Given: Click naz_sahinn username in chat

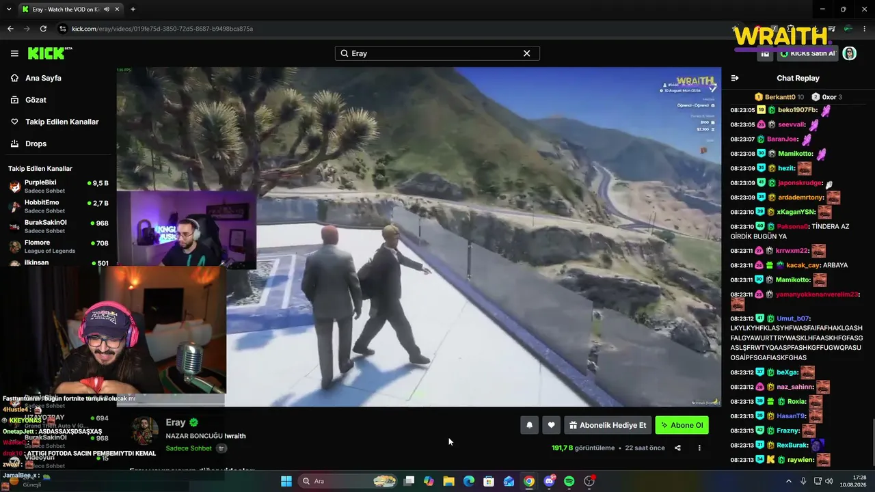Looking at the screenshot, I should (x=794, y=387).
